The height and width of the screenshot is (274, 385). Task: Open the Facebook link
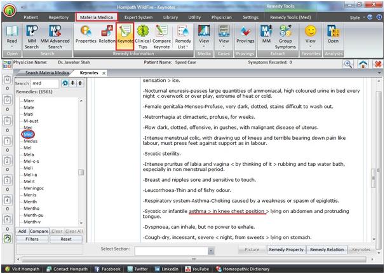(x=107, y=269)
